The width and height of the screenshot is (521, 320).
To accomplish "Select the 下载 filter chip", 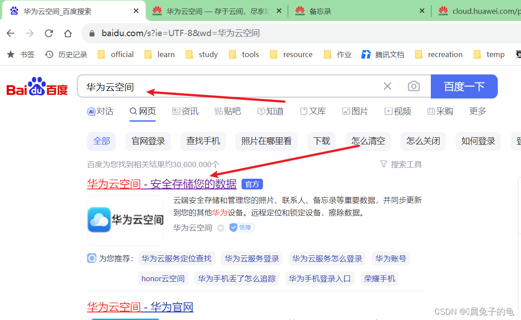I will click(x=321, y=141).
